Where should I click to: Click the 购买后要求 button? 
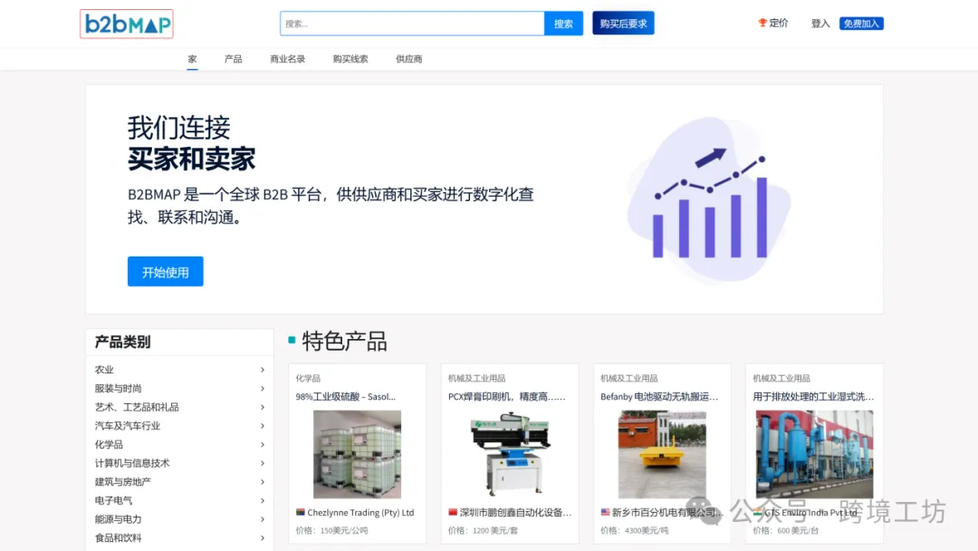(x=622, y=23)
